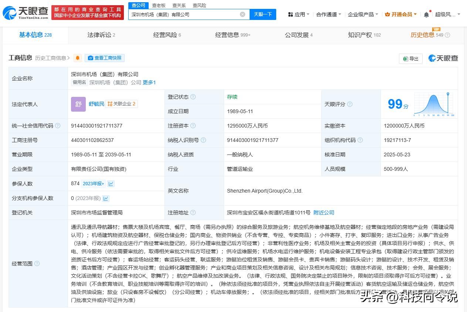Click the help icon next to 经营范围
This screenshot has width=467, height=312.
click(37, 264)
